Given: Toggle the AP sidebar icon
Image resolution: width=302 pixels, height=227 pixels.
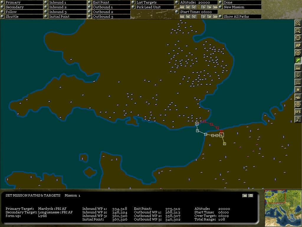Looking at the screenshot, I should [298, 45].
